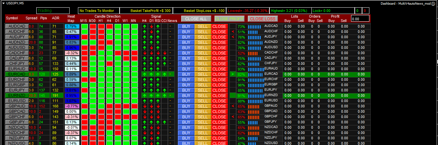Click the green arrow marker beside EURCAD 82%

[233, 74]
